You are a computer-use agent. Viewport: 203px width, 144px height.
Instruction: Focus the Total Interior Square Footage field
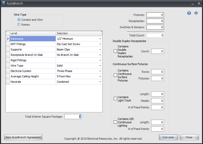73,117
